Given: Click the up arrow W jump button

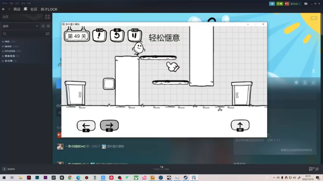Looking at the screenshot, I should pos(240,125).
